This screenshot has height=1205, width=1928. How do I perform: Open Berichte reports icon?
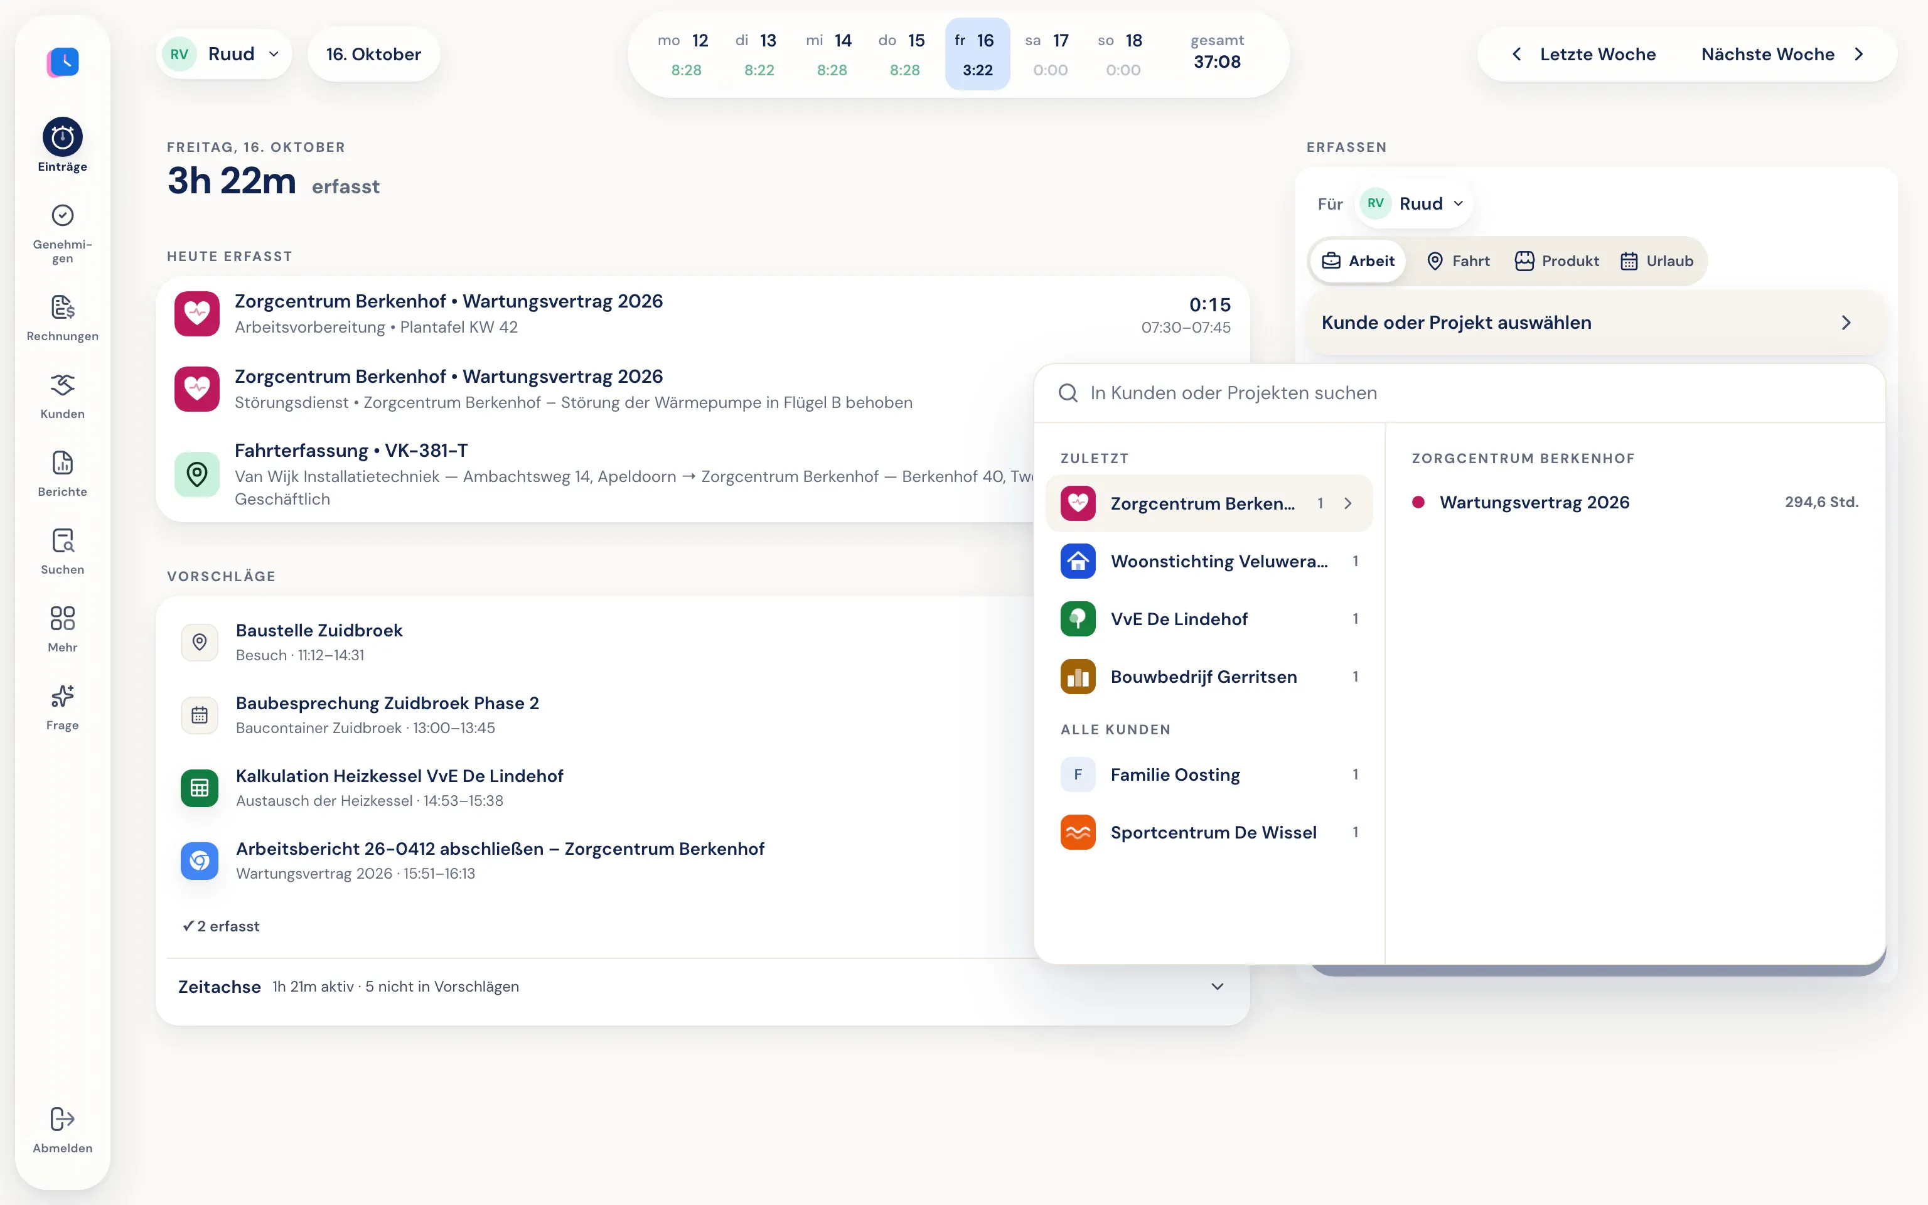[62, 463]
